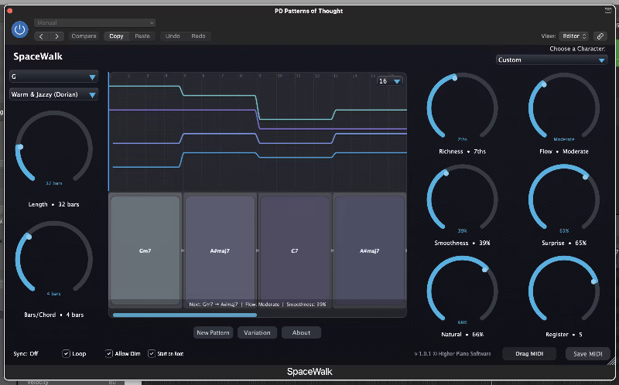Toggle Start on Root checkbox
619x385 pixels.
[x=152, y=353]
